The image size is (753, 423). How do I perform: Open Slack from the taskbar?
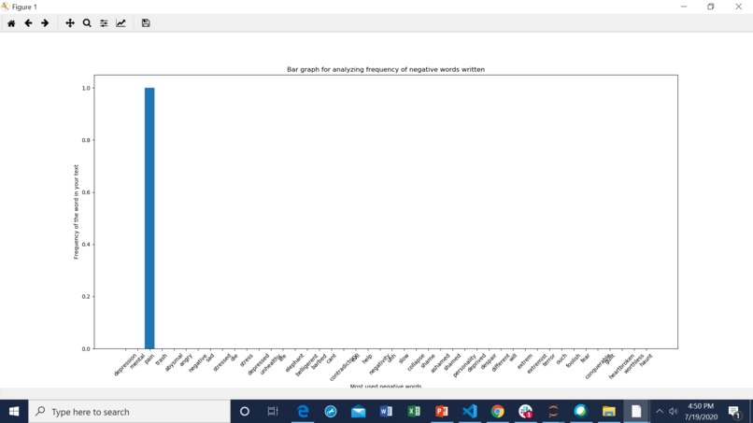tap(525, 412)
